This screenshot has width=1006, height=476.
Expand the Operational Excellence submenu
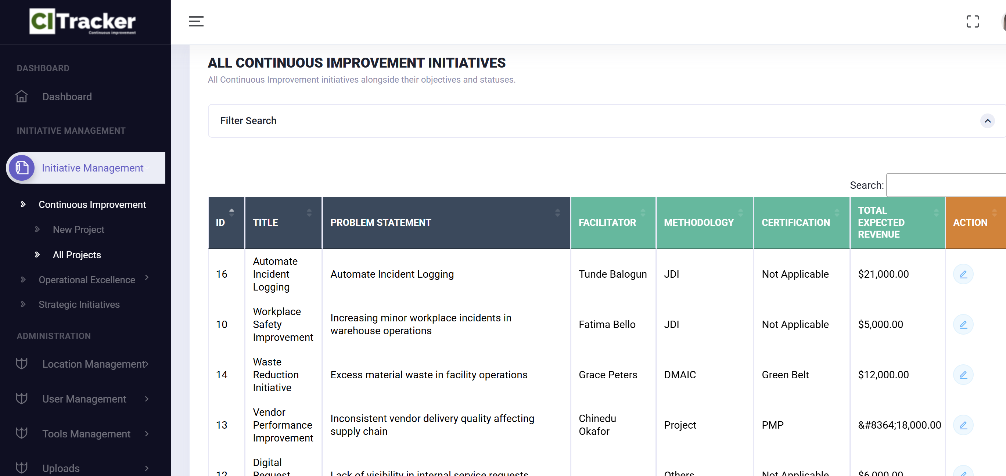(x=87, y=280)
